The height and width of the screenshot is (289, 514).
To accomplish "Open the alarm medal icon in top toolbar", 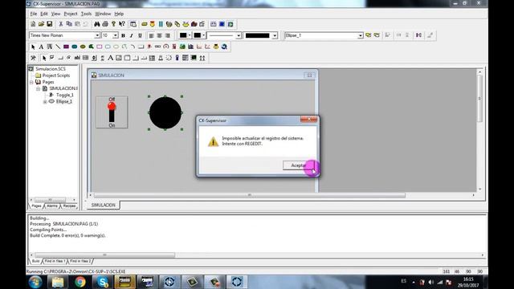I will point(153,24).
